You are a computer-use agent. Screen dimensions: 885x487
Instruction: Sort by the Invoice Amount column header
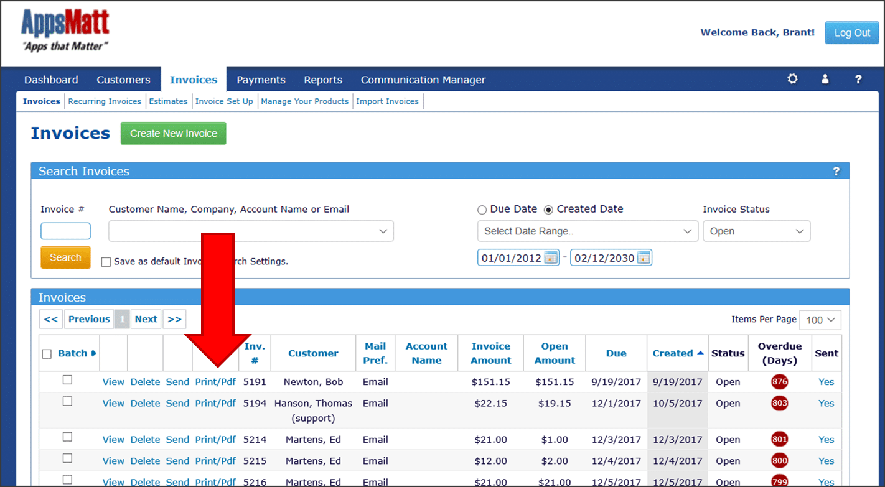click(x=491, y=353)
